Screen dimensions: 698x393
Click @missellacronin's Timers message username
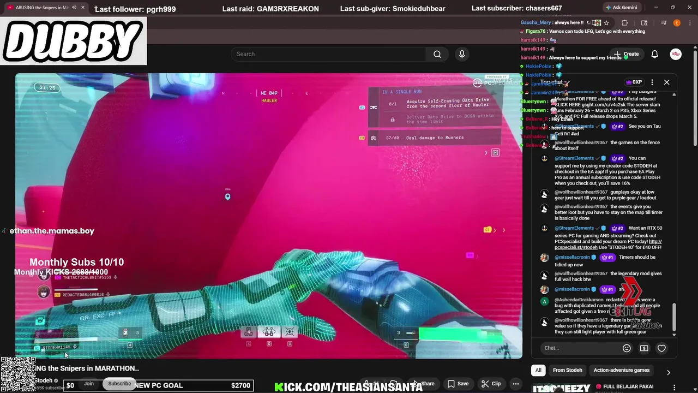pos(572,257)
